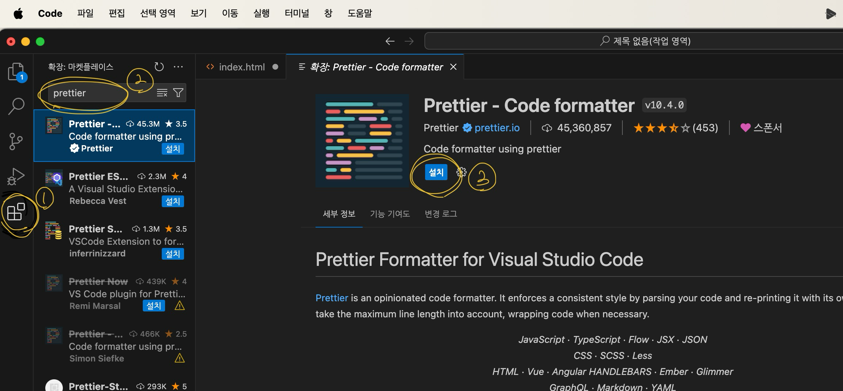Install the inferrinizzard Prettier extension
The width and height of the screenshot is (843, 391).
(173, 254)
